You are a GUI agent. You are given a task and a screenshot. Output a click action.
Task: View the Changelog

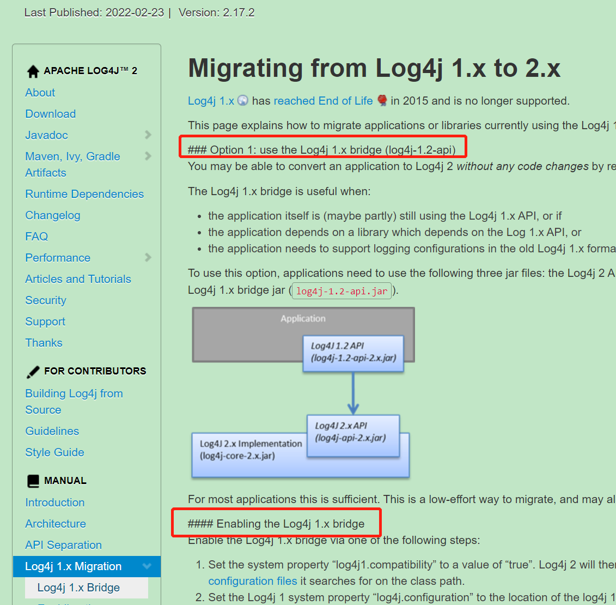53,215
